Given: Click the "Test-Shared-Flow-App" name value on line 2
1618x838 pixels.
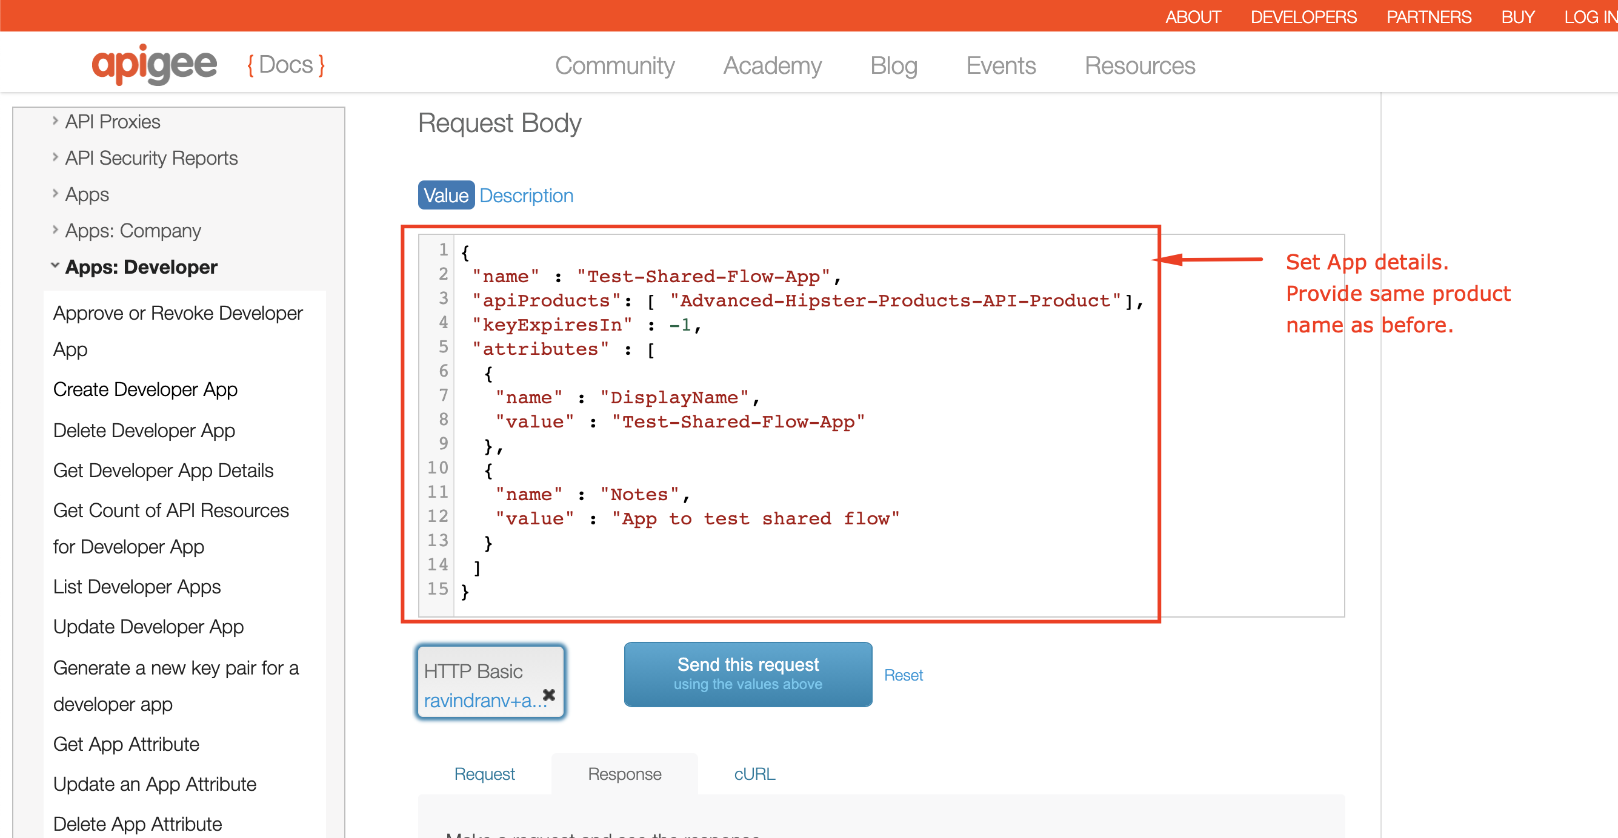Looking at the screenshot, I should tap(704, 276).
